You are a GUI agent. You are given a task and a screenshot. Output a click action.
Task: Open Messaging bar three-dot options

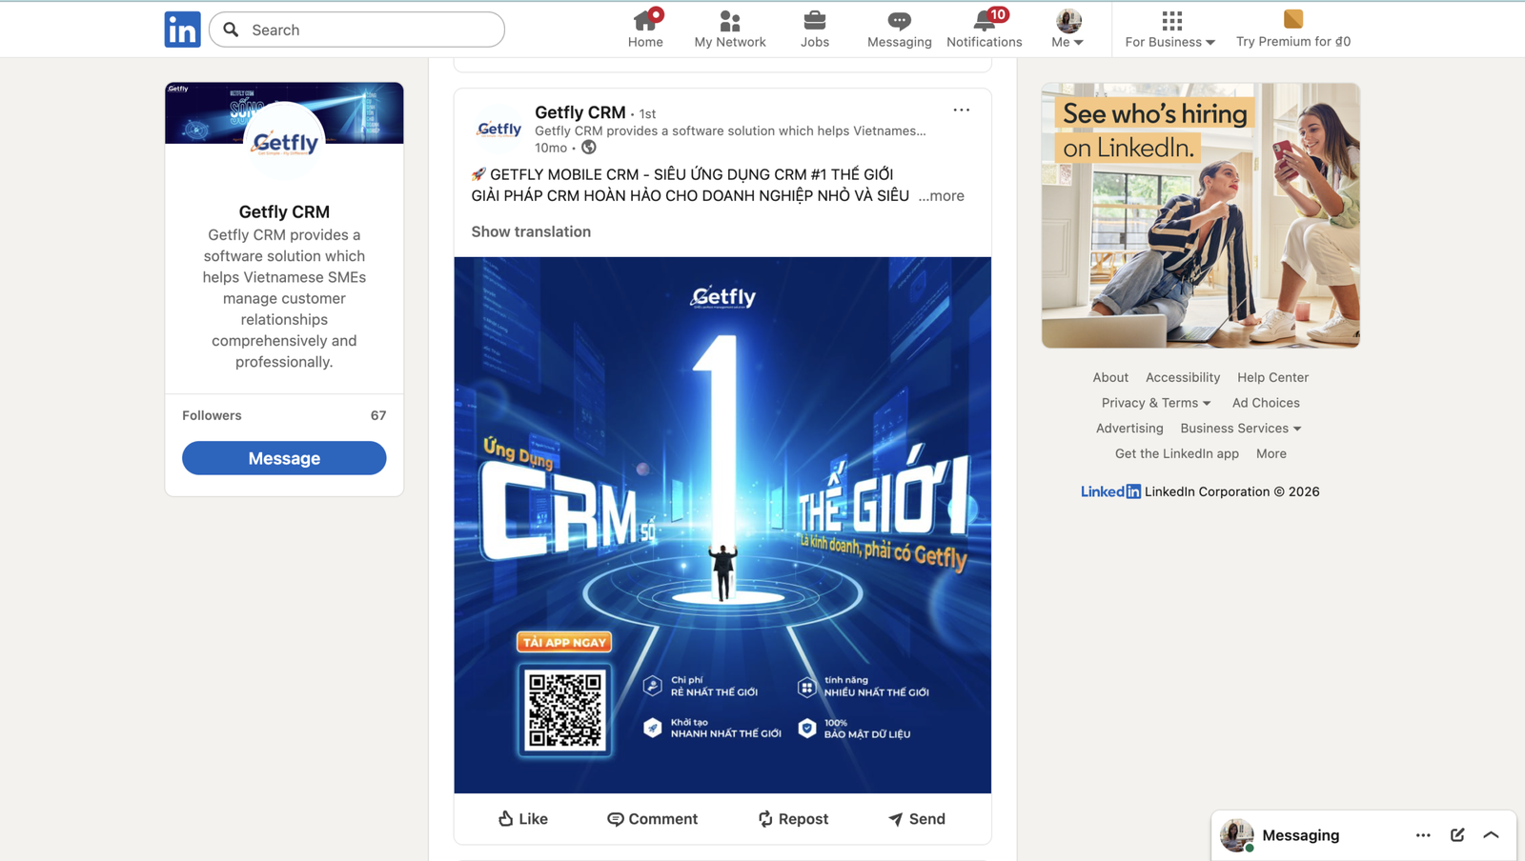coord(1423,835)
